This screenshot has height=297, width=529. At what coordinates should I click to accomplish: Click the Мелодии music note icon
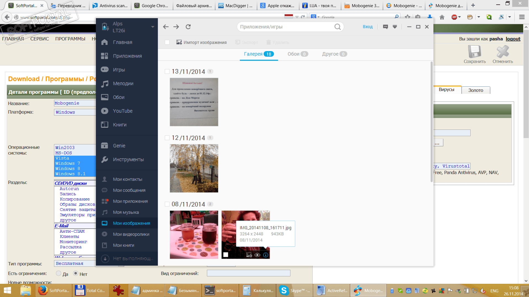(x=104, y=84)
